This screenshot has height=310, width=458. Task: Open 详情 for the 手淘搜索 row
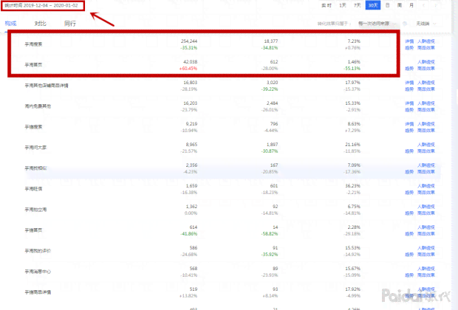(x=409, y=41)
